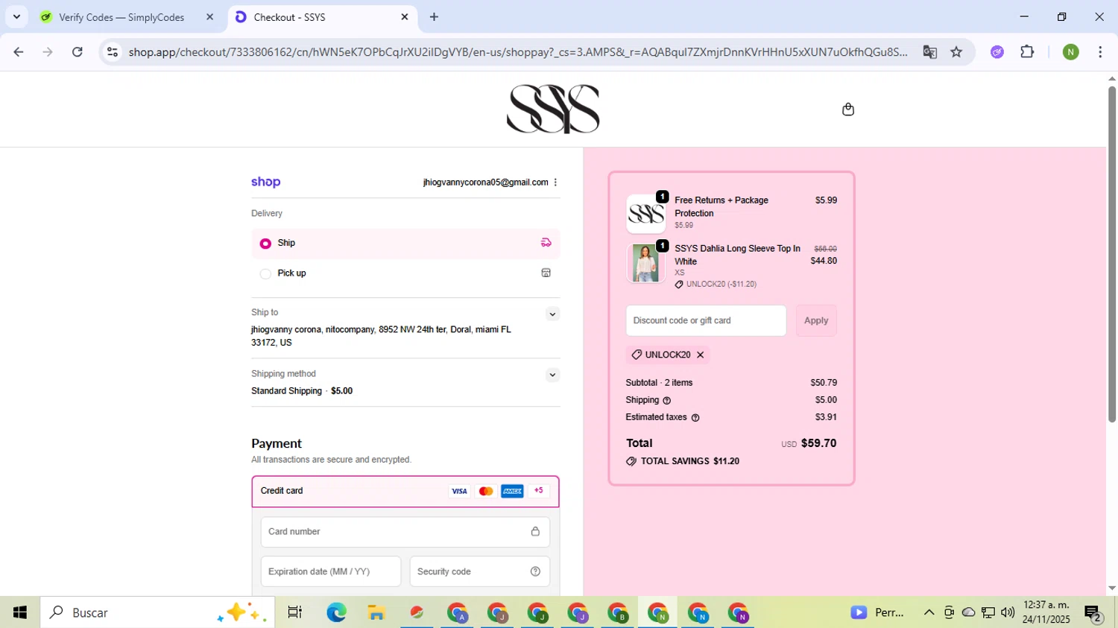Show the +5 more card brands
The height and width of the screenshot is (628, 1118).
538,491
